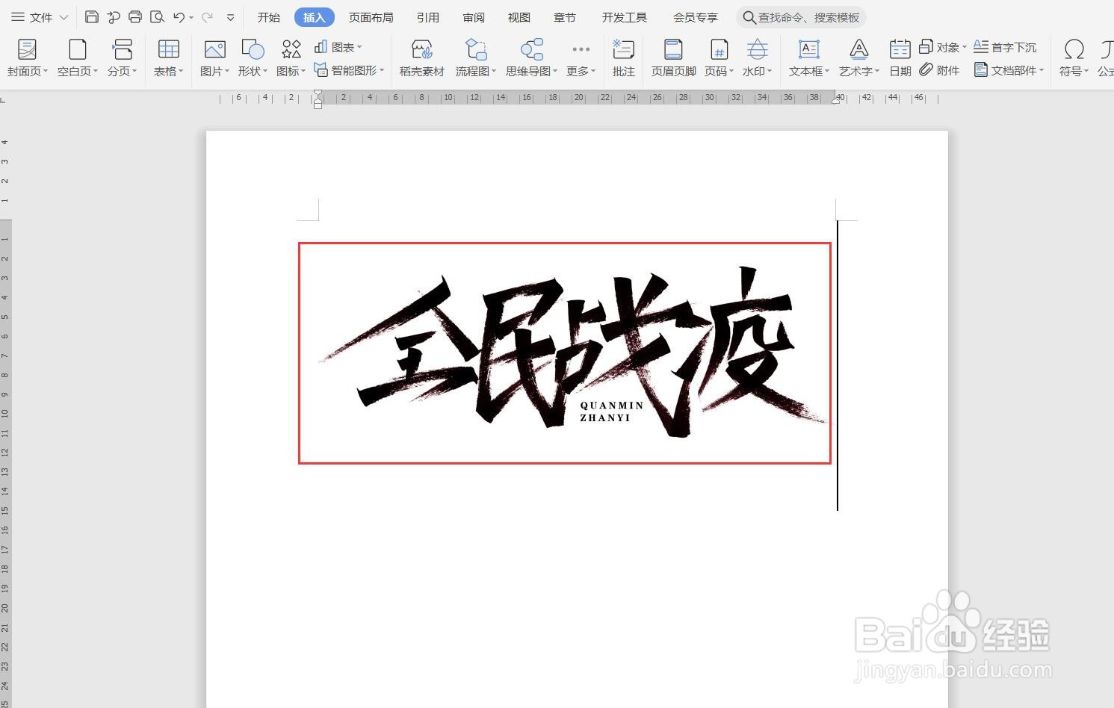Insert a Text Box (文本框)
1114x708 pixels.
(809, 58)
